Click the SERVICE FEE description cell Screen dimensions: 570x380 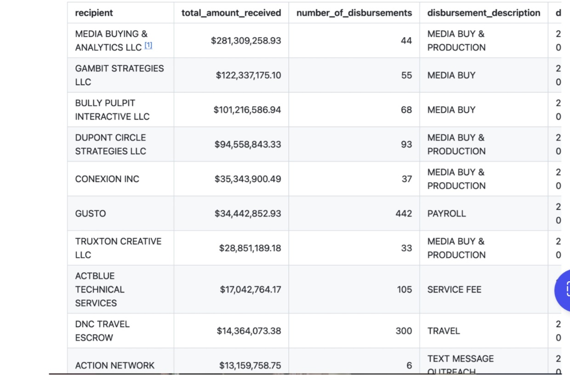[454, 289]
